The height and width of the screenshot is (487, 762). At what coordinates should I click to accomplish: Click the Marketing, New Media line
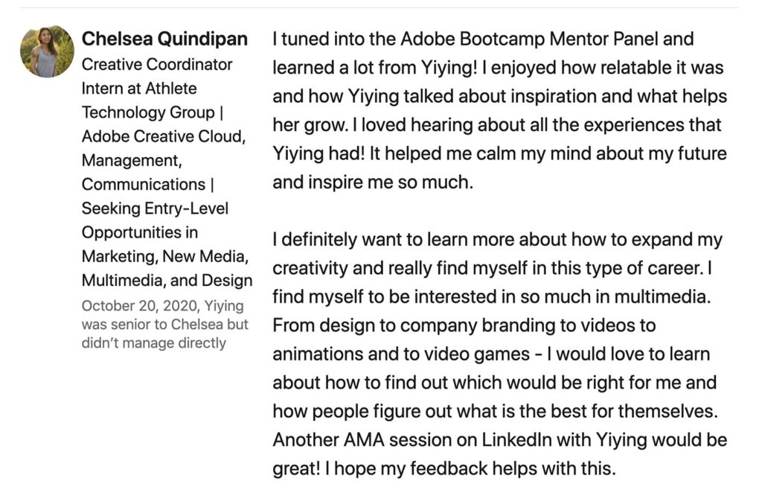pos(165,256)
